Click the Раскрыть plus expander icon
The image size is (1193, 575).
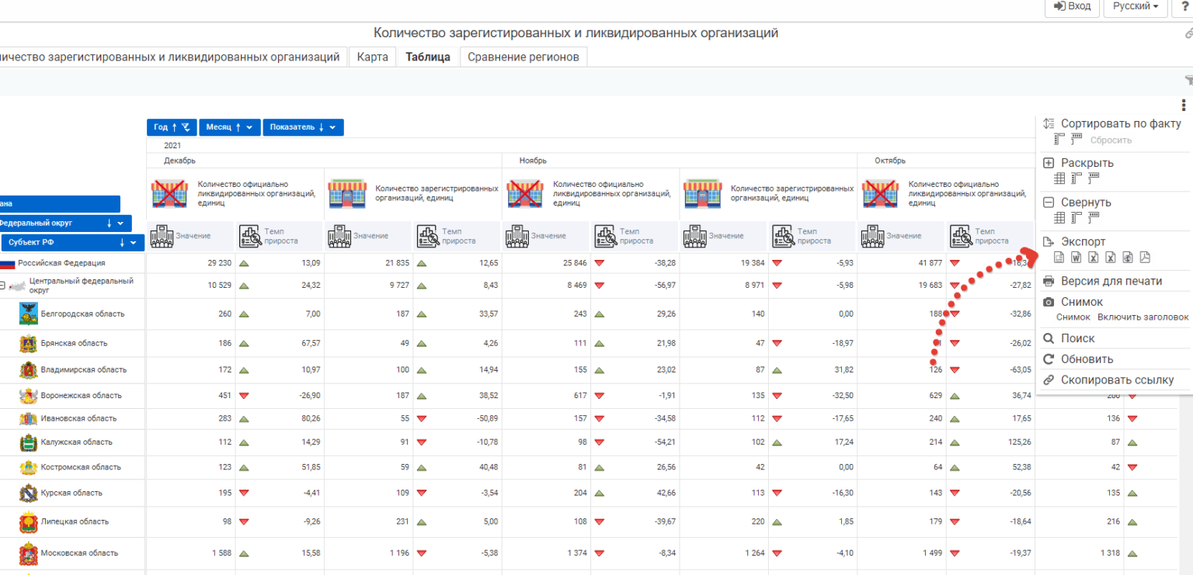1049,163
